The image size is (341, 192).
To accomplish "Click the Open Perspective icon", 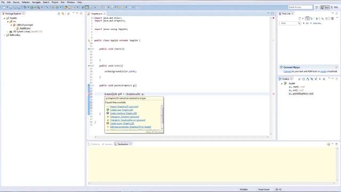I will point(316,7).
